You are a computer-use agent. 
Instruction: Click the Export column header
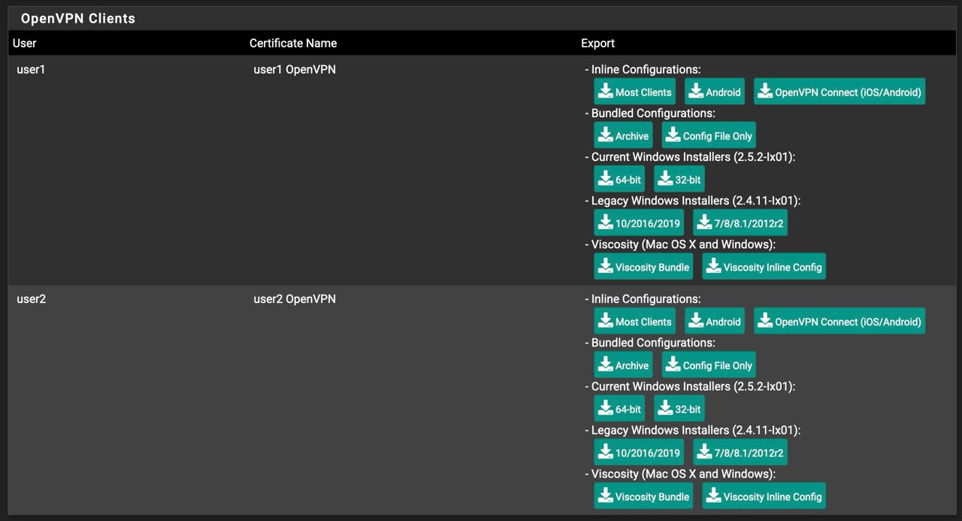pos(598,43)
